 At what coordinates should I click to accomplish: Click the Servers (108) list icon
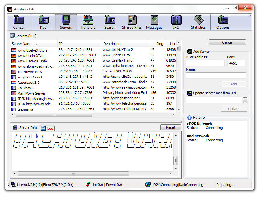click(12, 36)
